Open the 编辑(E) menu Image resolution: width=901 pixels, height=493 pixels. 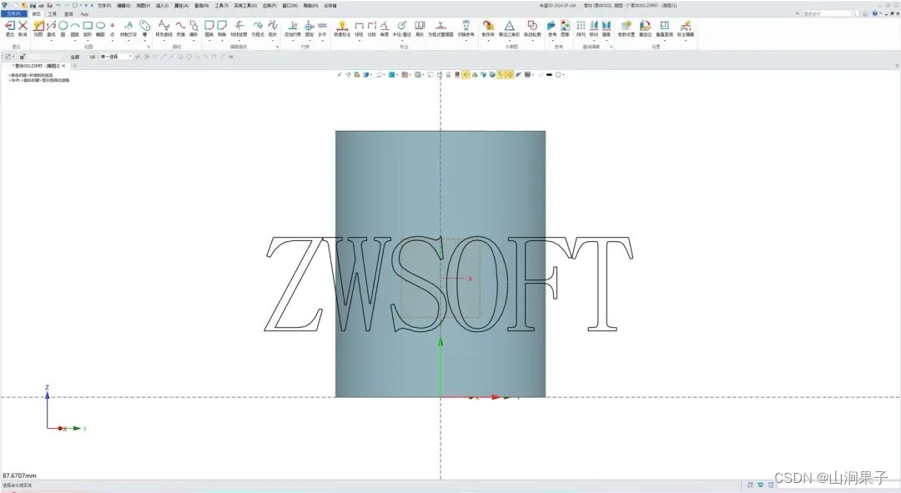[x=123, y=5]
